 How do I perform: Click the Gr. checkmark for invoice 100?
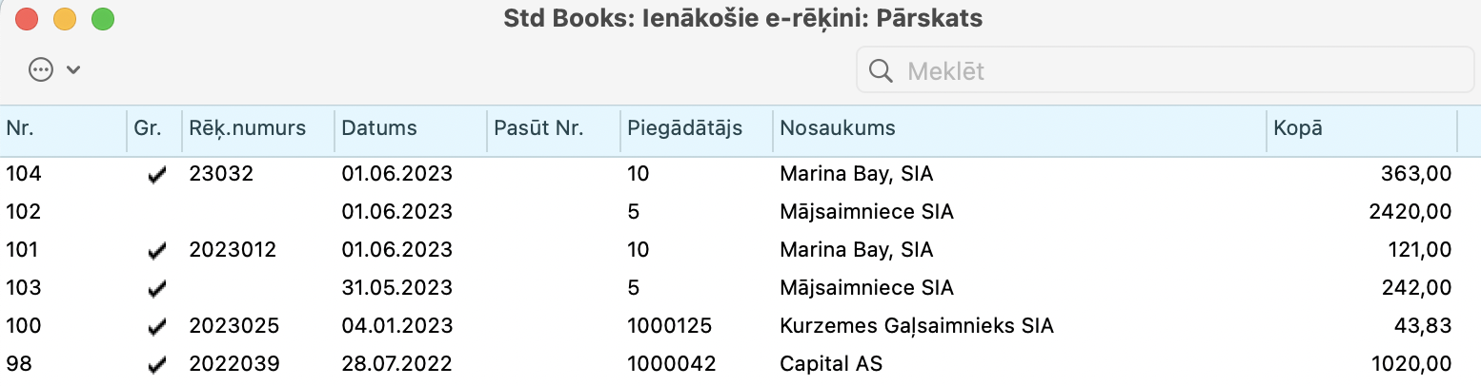pyautogui.click(x=157, y=327)
